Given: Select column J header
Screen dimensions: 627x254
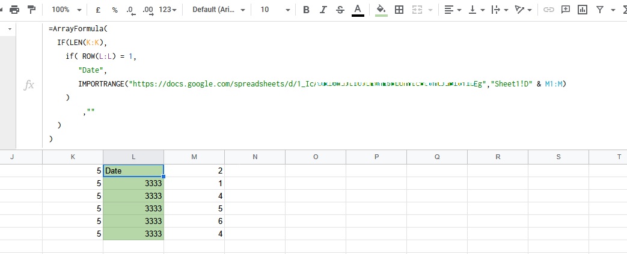Looking at the screenshot, I should (21, 157).
